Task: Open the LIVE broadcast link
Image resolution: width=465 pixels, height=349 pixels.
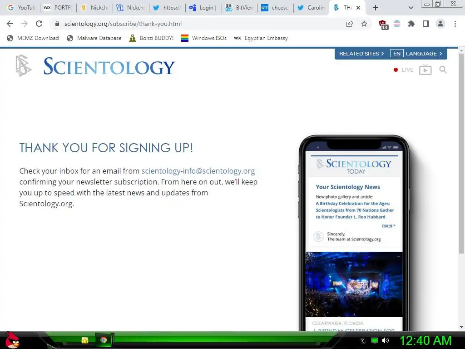Action: pyautogui.click(x=403, y=70)
